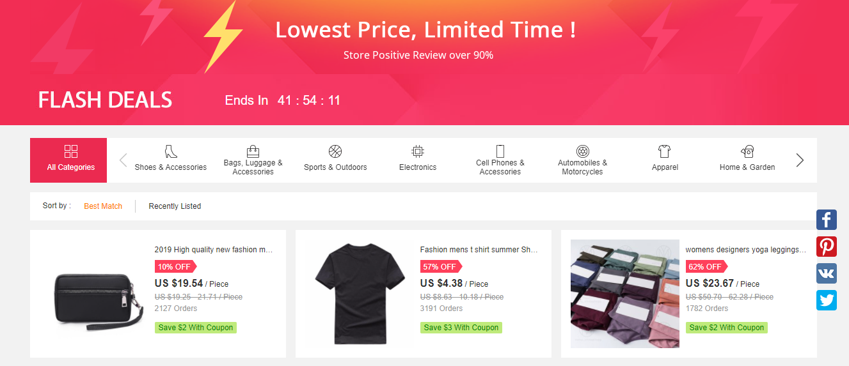849x366 pixels.
Task: Share via the Pinterest icon
Action: coord(827,247)
